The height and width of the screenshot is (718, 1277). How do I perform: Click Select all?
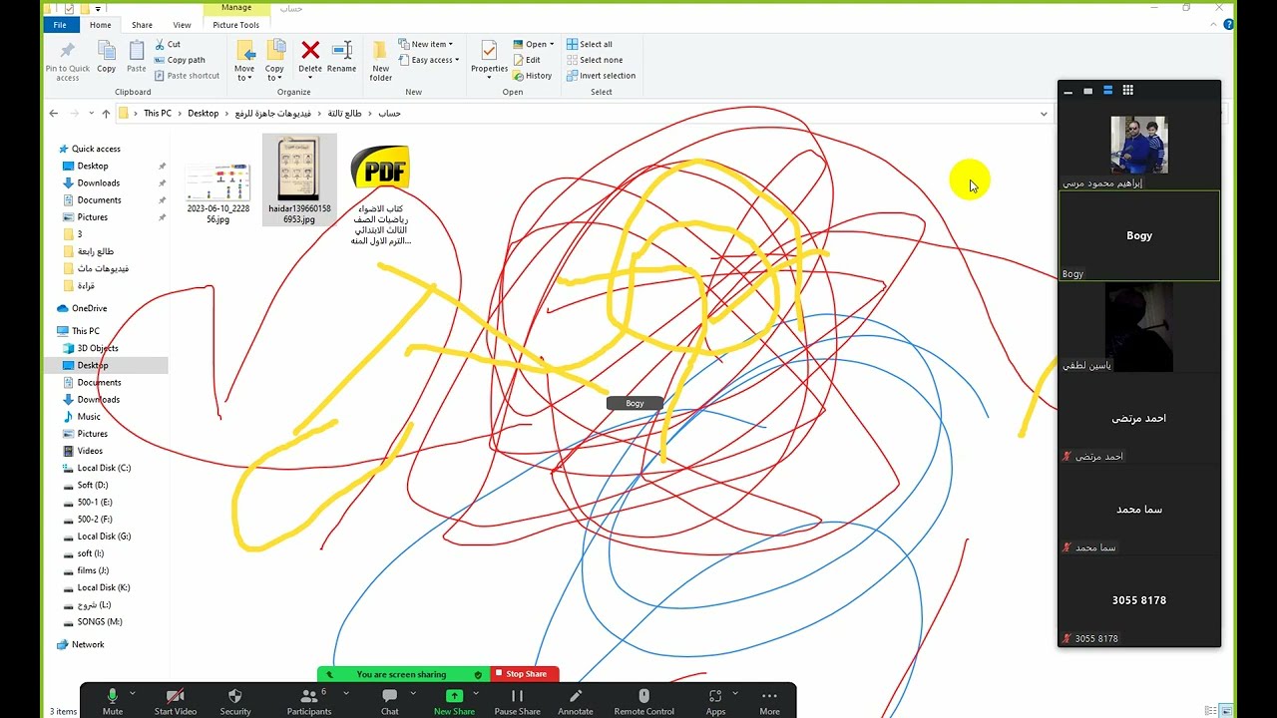click(590, 44)
